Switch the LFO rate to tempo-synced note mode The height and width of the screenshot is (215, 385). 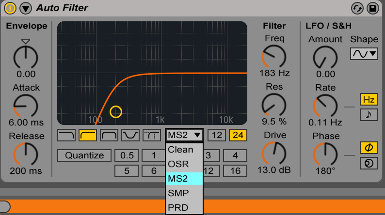pyautogui.click(x=369, y=115)
